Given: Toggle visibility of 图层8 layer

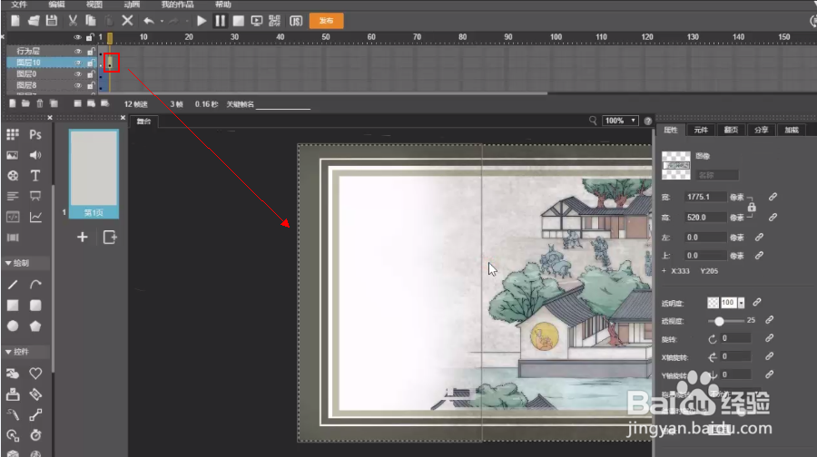Looking at the screenshot, I should (78, 85).
